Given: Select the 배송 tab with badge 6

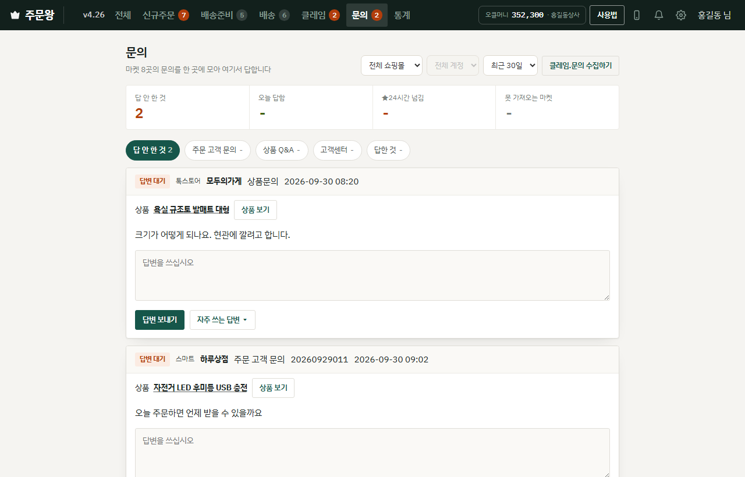Looking at the screenshot, I should (274, 15).
